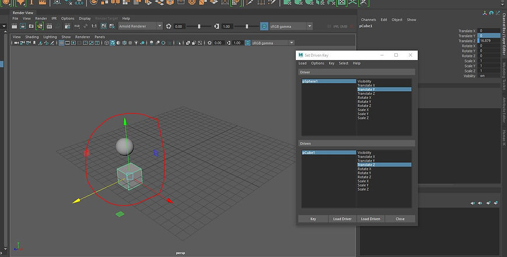Open the Lighting menu in viewport panel
507x257 pixels.
(50, 37)
